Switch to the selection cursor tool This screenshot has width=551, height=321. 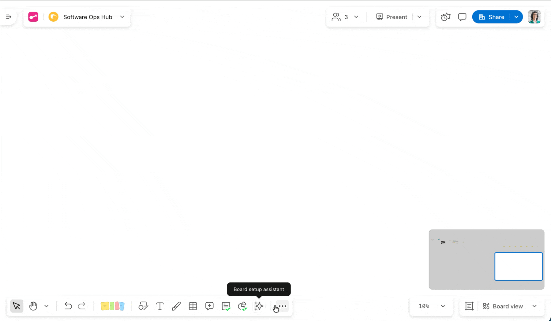(x=17, y=306)
